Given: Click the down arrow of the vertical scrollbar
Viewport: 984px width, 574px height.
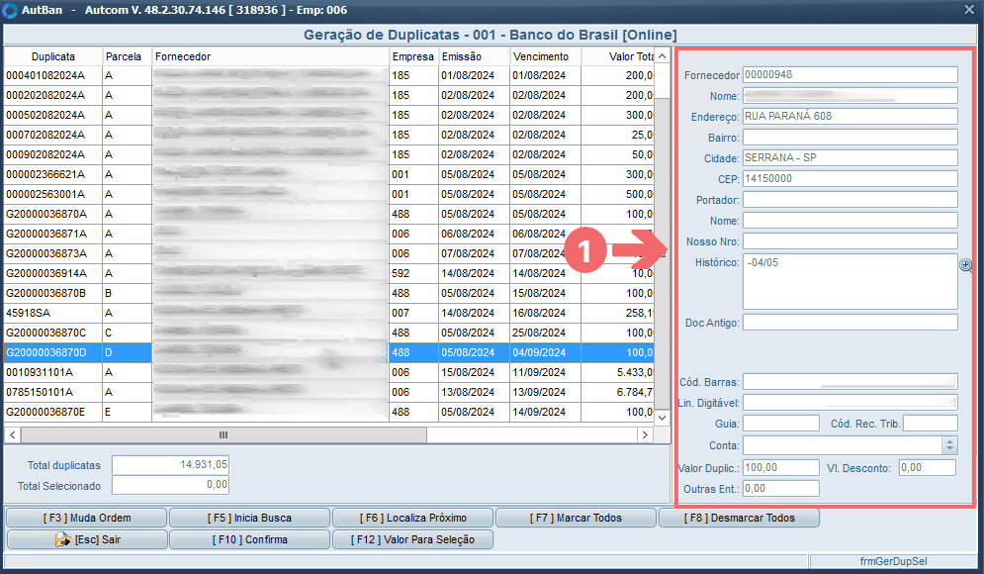Looking at the screenshot, I should 662,417.
